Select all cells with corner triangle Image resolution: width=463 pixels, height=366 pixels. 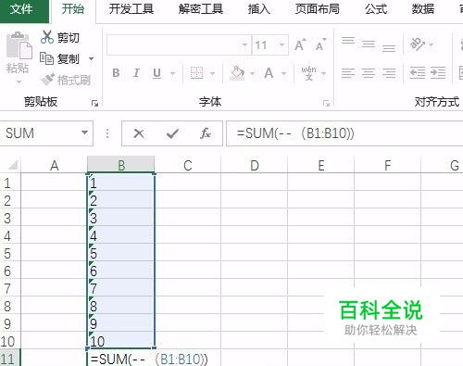click(12, 165)
